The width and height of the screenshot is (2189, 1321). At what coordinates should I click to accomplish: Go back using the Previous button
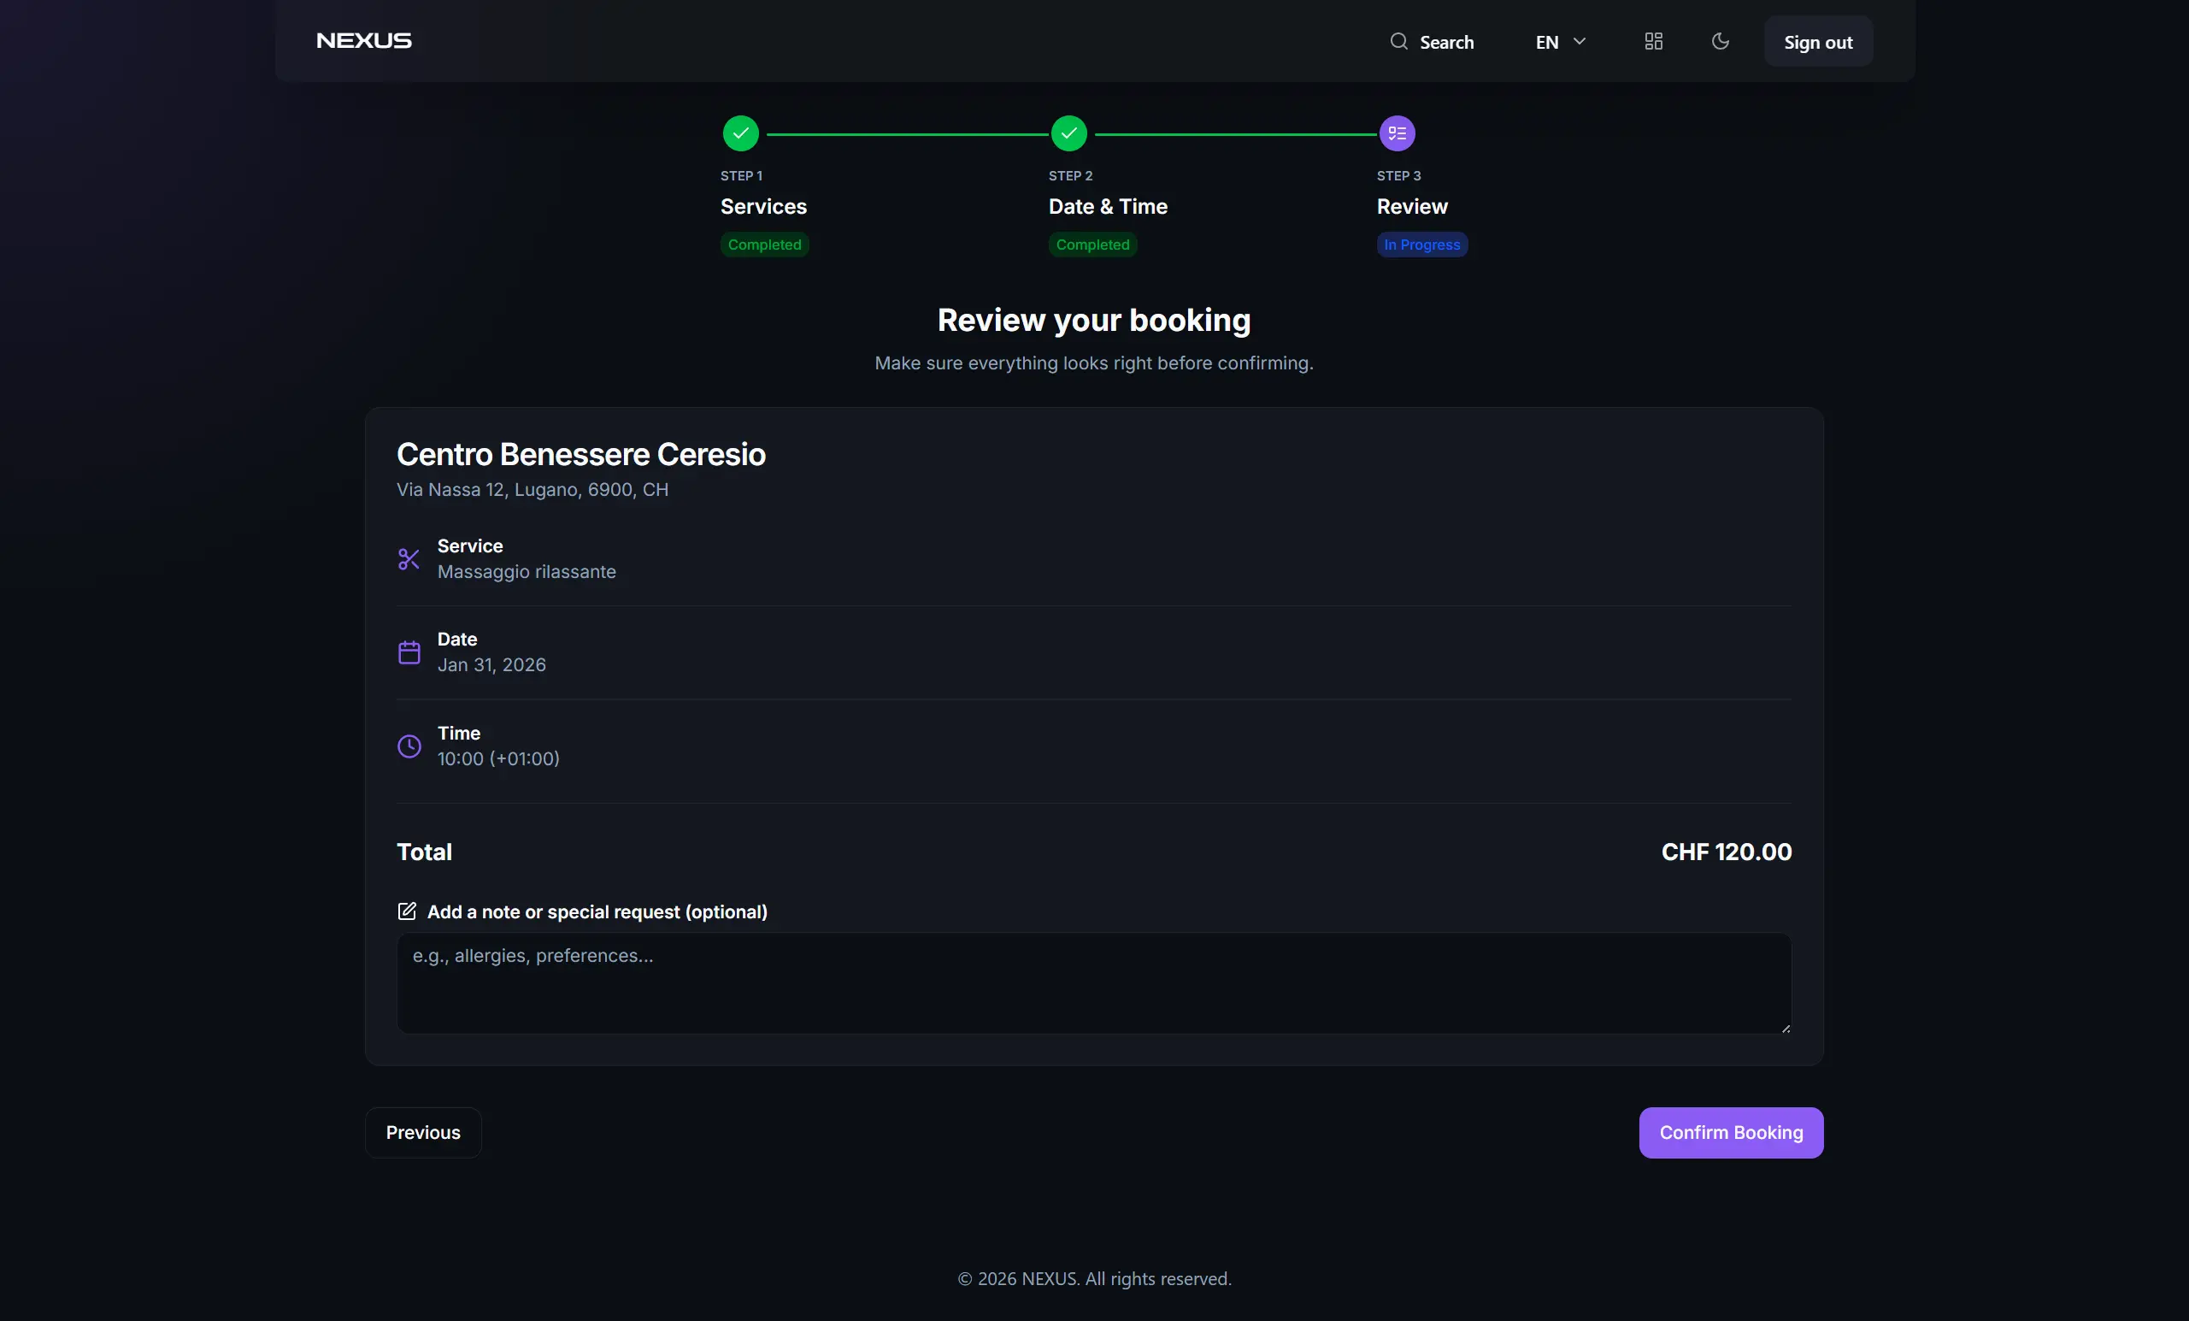coord(423,1132)
